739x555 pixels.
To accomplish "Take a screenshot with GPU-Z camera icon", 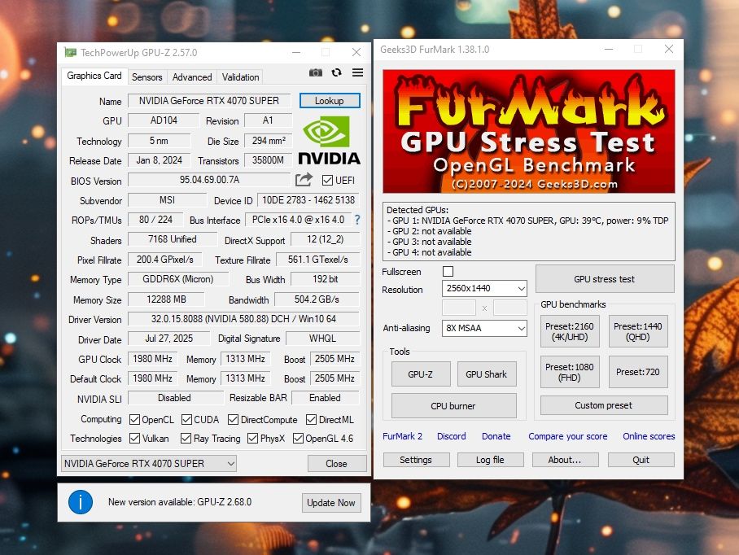I will (x=315, y=72).
